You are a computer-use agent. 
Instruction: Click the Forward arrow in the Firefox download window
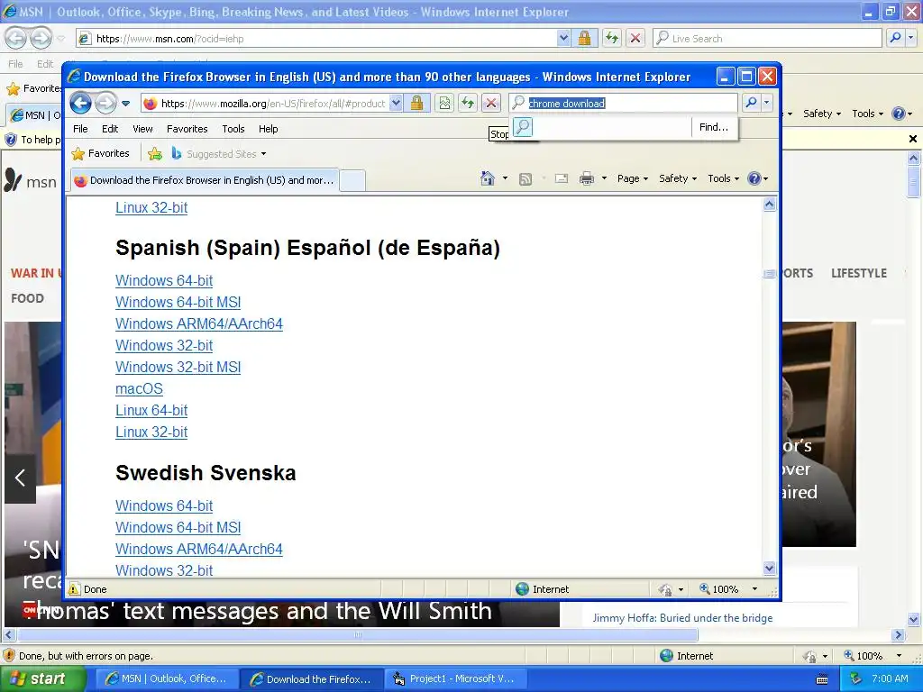(x=106, y=104)
